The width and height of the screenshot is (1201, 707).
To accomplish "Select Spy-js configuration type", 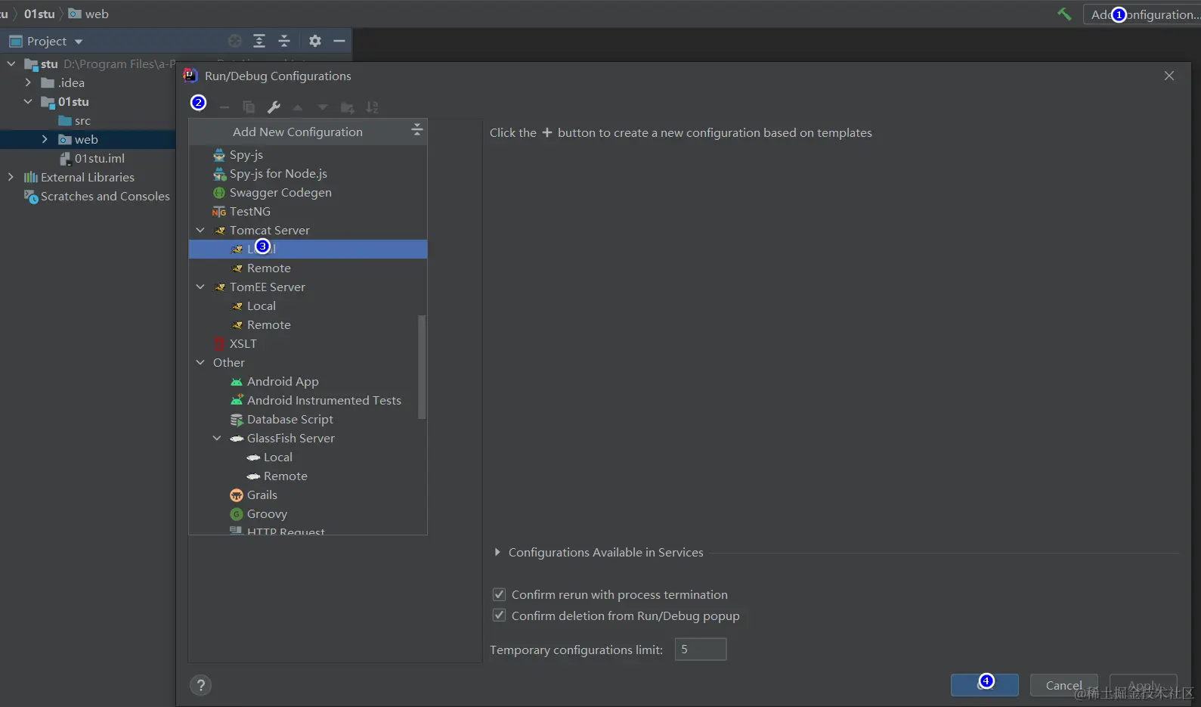I will pos(308,154).
